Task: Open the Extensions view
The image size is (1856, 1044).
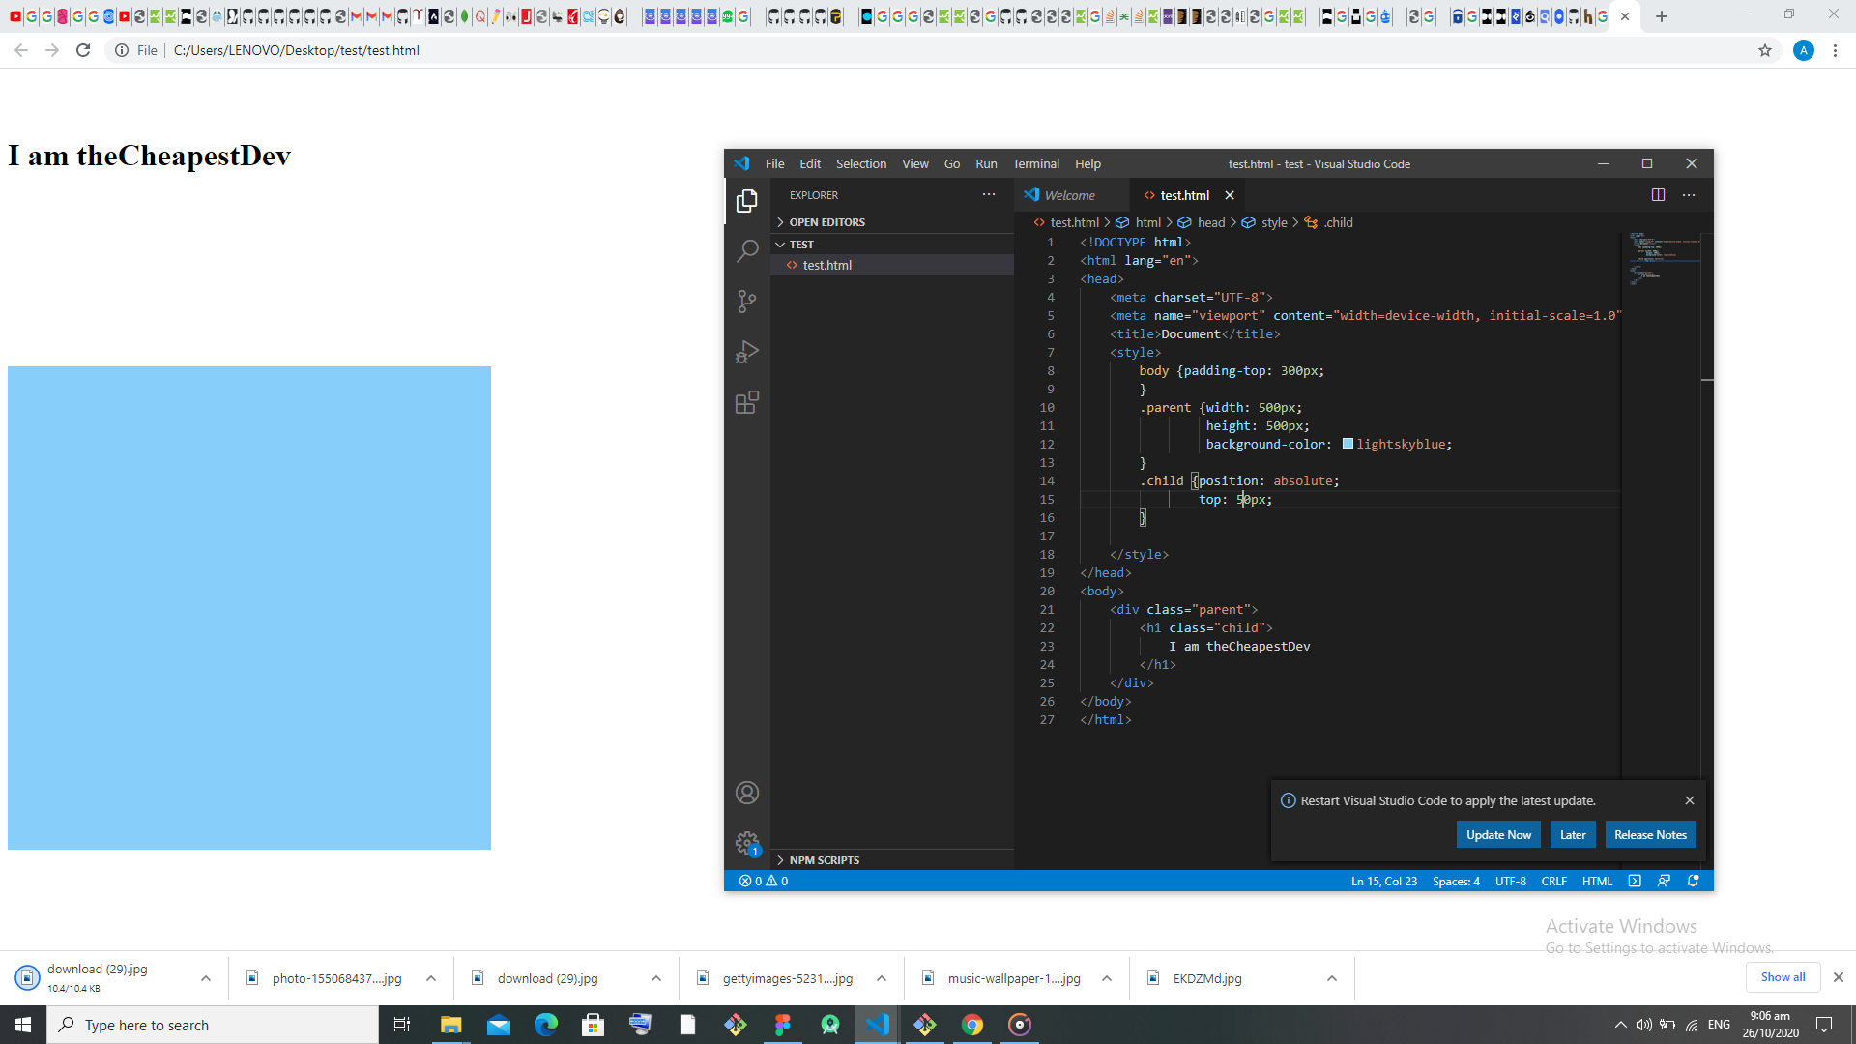Action: [746, 402]
